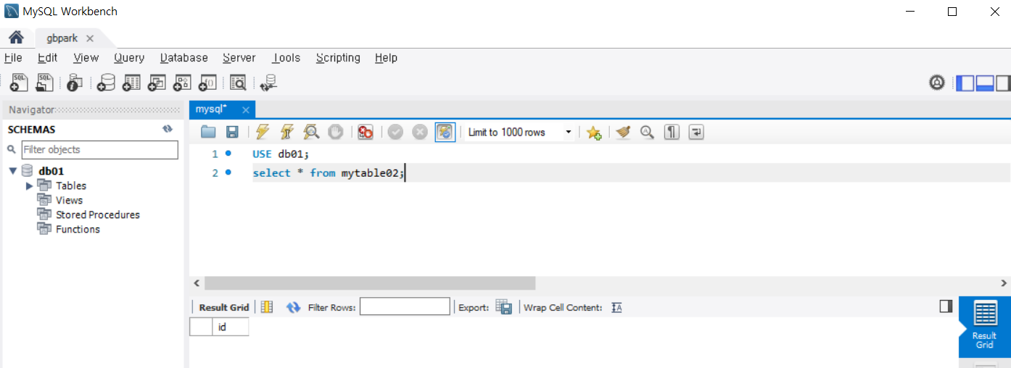This screenshot has width=1011, height=368.
Task: Go to the home screen tab
Action: pyautogui.click(x=16, y=38)
